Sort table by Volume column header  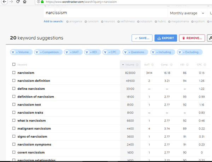(130, 65)
